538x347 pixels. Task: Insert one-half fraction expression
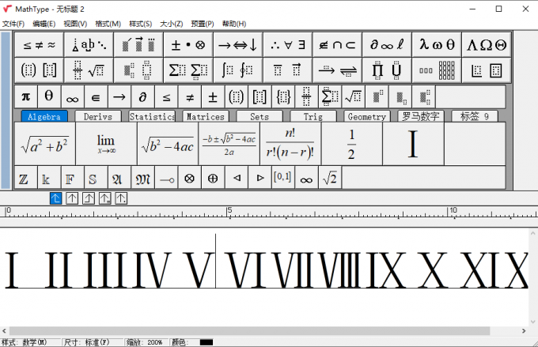pos(352,144)
